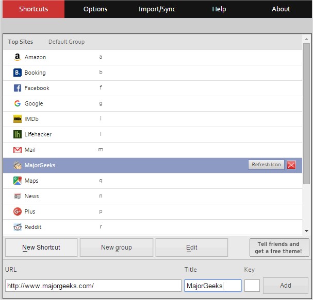Click key 'q' in Maps row
313x300 pixels.
101,181
